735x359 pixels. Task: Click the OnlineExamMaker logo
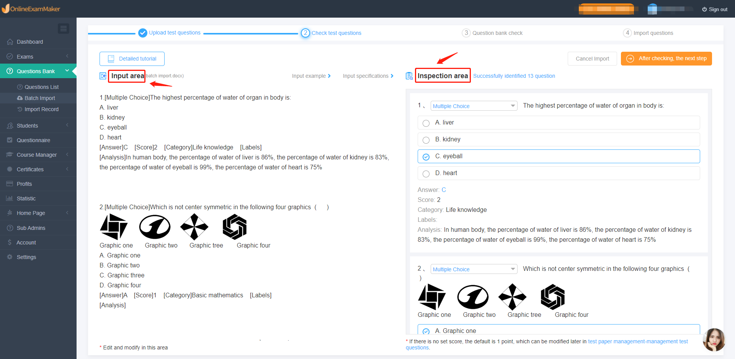(31, 8)
